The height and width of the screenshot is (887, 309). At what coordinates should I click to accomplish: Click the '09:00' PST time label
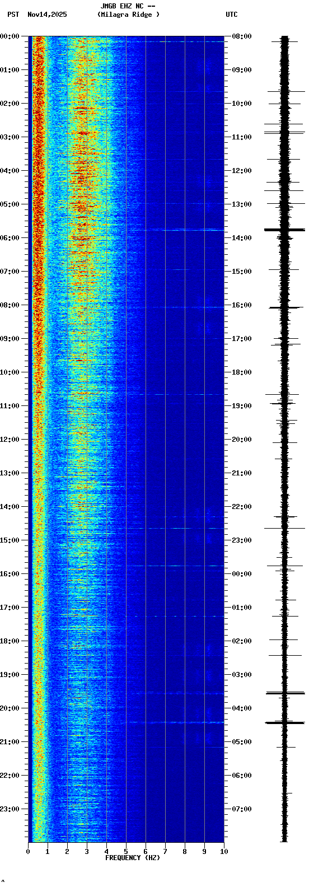10,339
